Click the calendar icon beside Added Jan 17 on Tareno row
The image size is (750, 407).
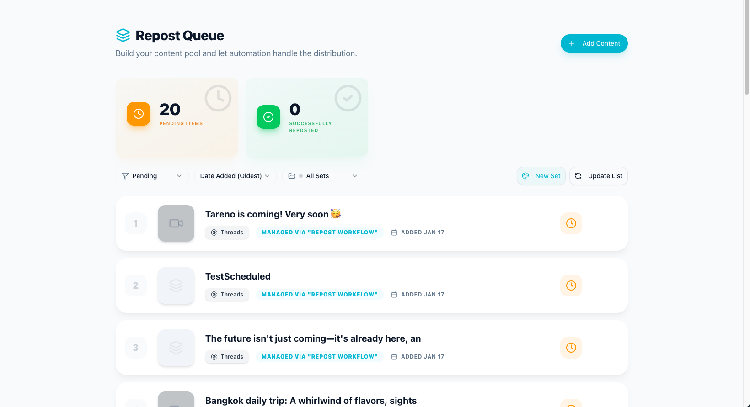pyautogui.click(x=394, y=233)
